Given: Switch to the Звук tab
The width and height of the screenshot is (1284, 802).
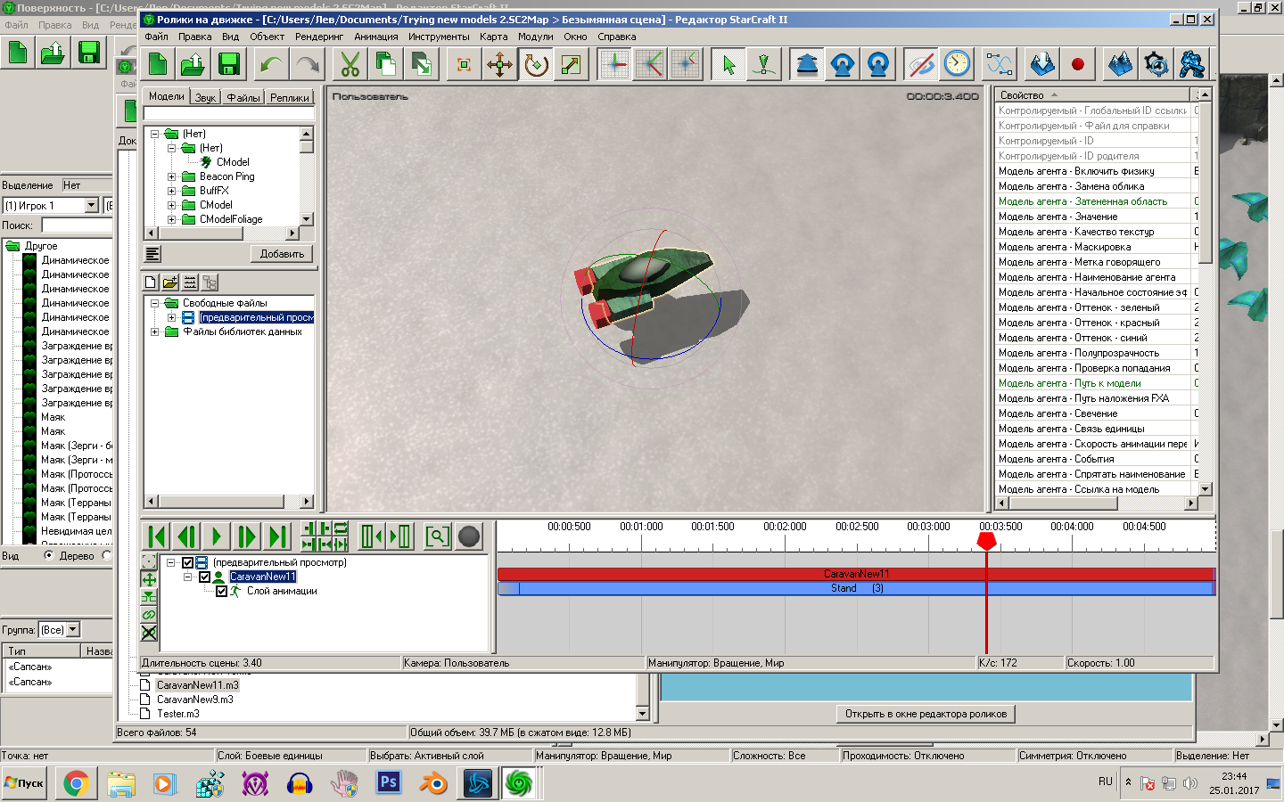Looking at the screenshot, I should [x=205, y=98].
